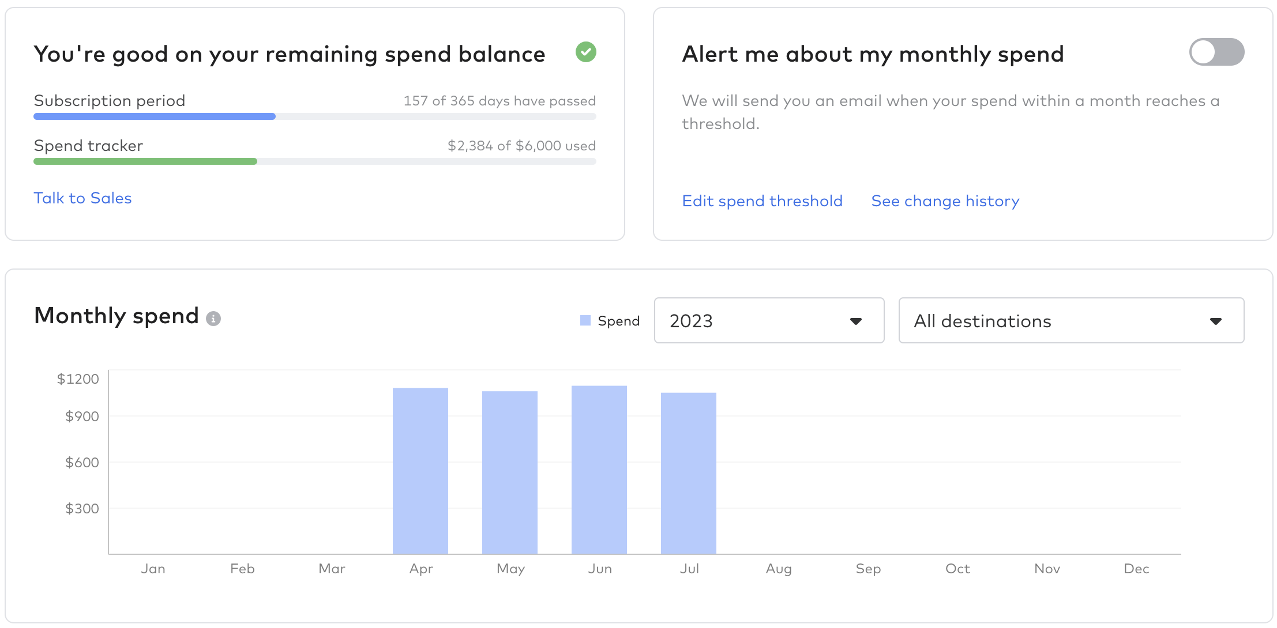Click the Spend tracker label
Viewport: 1277px width, 628px height.
pos(88,146)
